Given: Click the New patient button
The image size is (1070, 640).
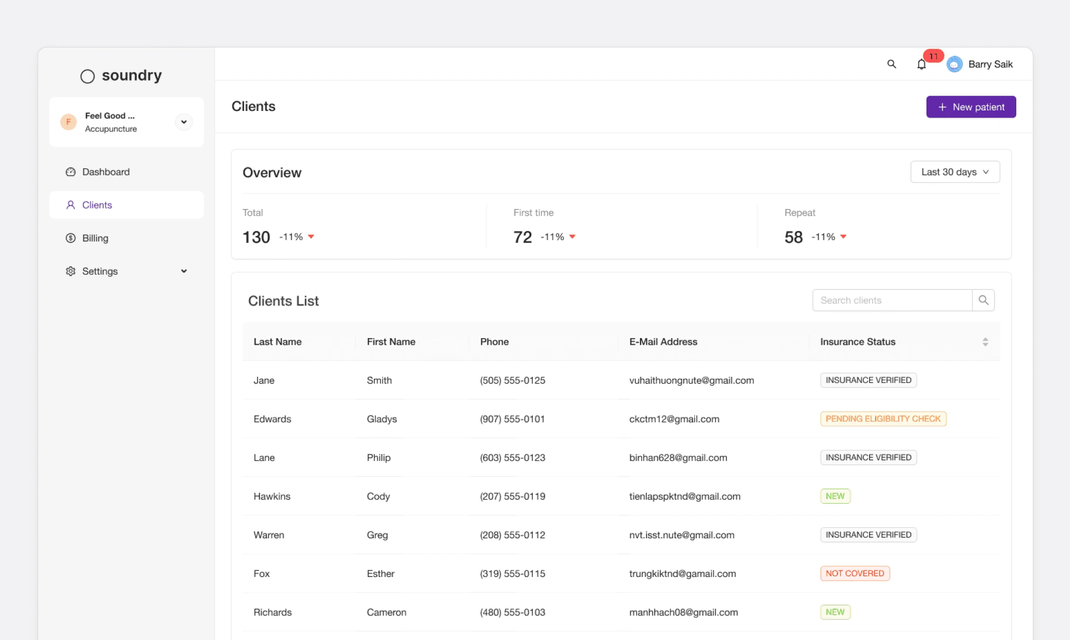Looking at the screenshot, I should [971, 107].
